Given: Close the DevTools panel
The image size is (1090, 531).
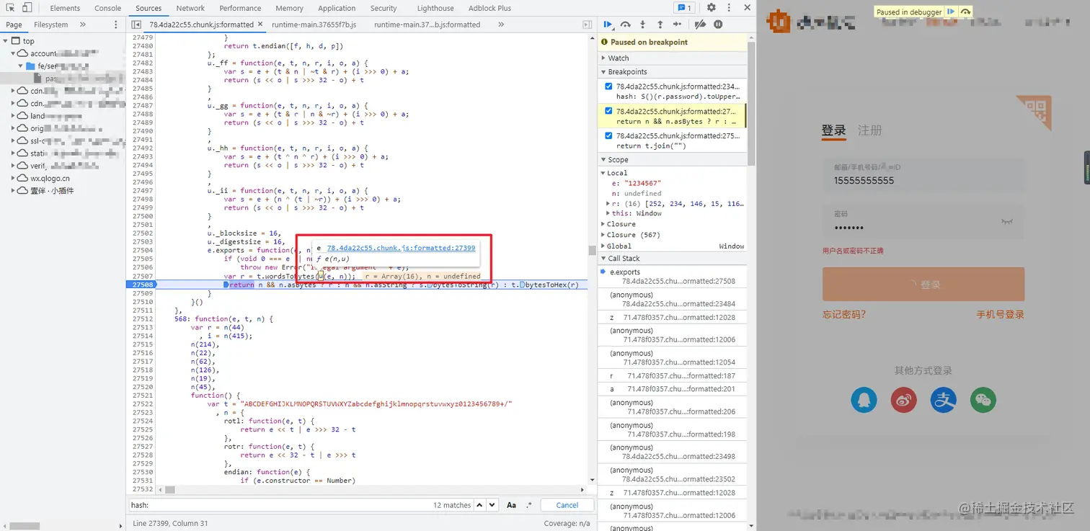Looking at the screenshot, I should (x=745, y=8).
